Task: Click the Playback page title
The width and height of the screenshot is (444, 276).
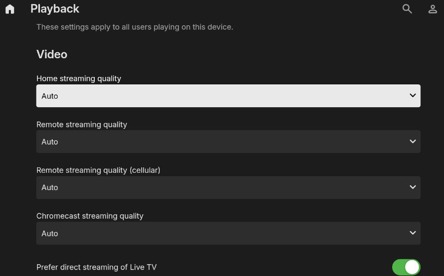Action: click(x=55, y=9)
